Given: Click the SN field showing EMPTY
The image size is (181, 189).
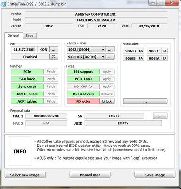Looking at the screenshot, I should click(x=115, y=116).
